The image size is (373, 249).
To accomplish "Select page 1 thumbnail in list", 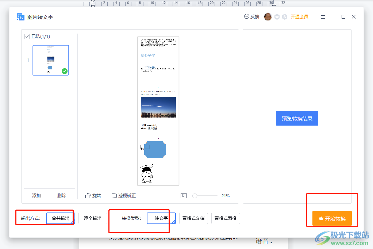I will (x=51, y=60).
